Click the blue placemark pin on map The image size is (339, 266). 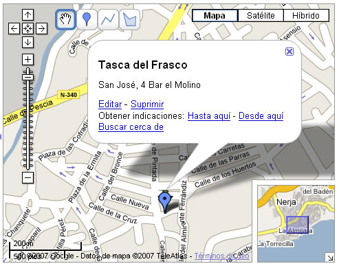point(164,201)
